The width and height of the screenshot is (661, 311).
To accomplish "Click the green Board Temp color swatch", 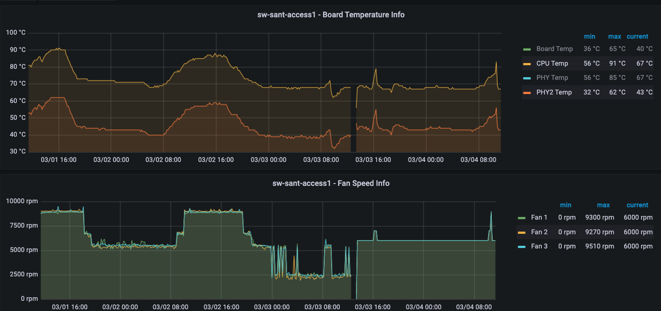I will (527, 49).
